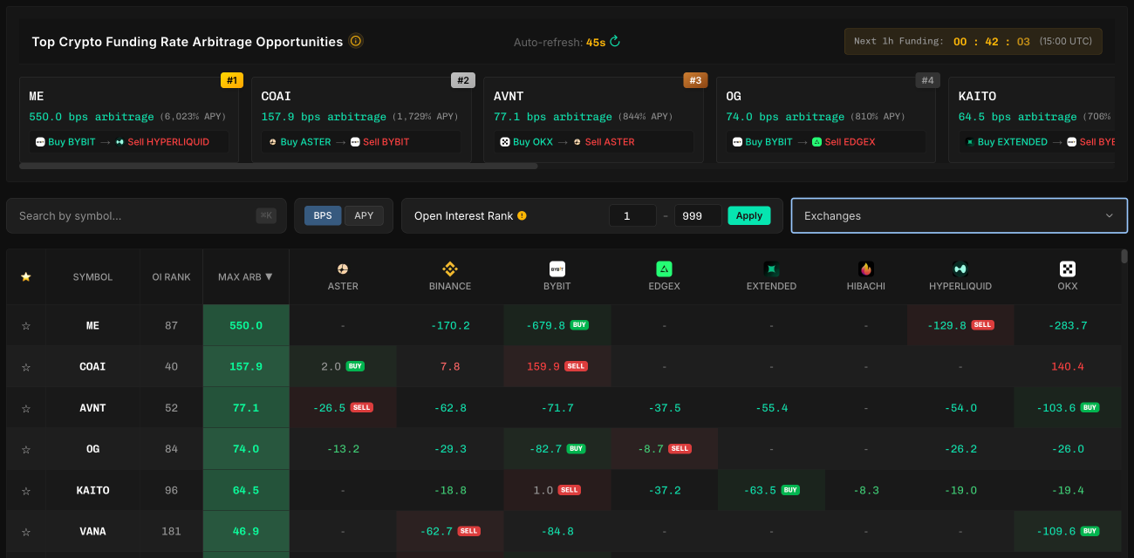Screen dimensions: 1134x558
Task: Favorite the ME symbol row star
Action: (x=26, y=325)
